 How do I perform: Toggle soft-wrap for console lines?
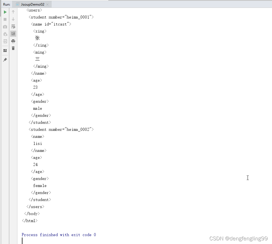[13, 26]
